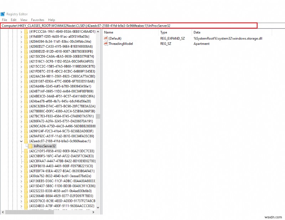The image size is (285, 220).
Task: Expand the {42150CD9-CA9A-4EA5-9939-30EE037F6E74} key
Action: pos(21,57)
